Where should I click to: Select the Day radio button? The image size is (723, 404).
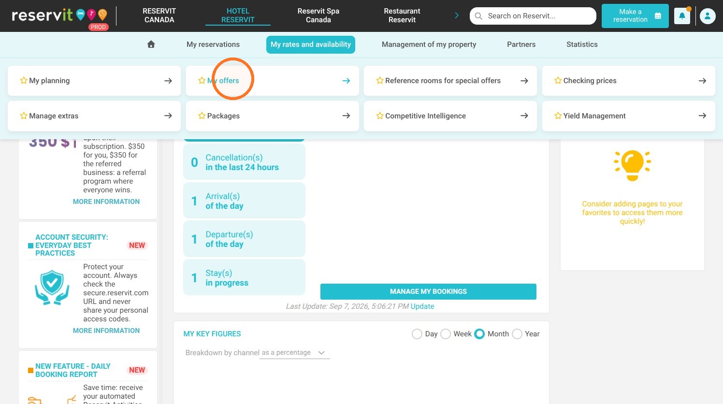click(x=417, y=334)
